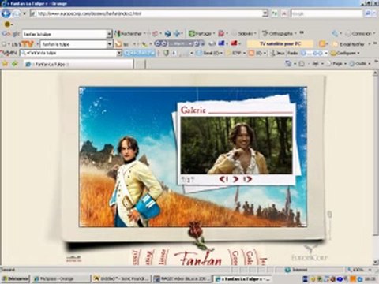Open a new blank tab
The image size is (379, 284).
coord(140,64)
